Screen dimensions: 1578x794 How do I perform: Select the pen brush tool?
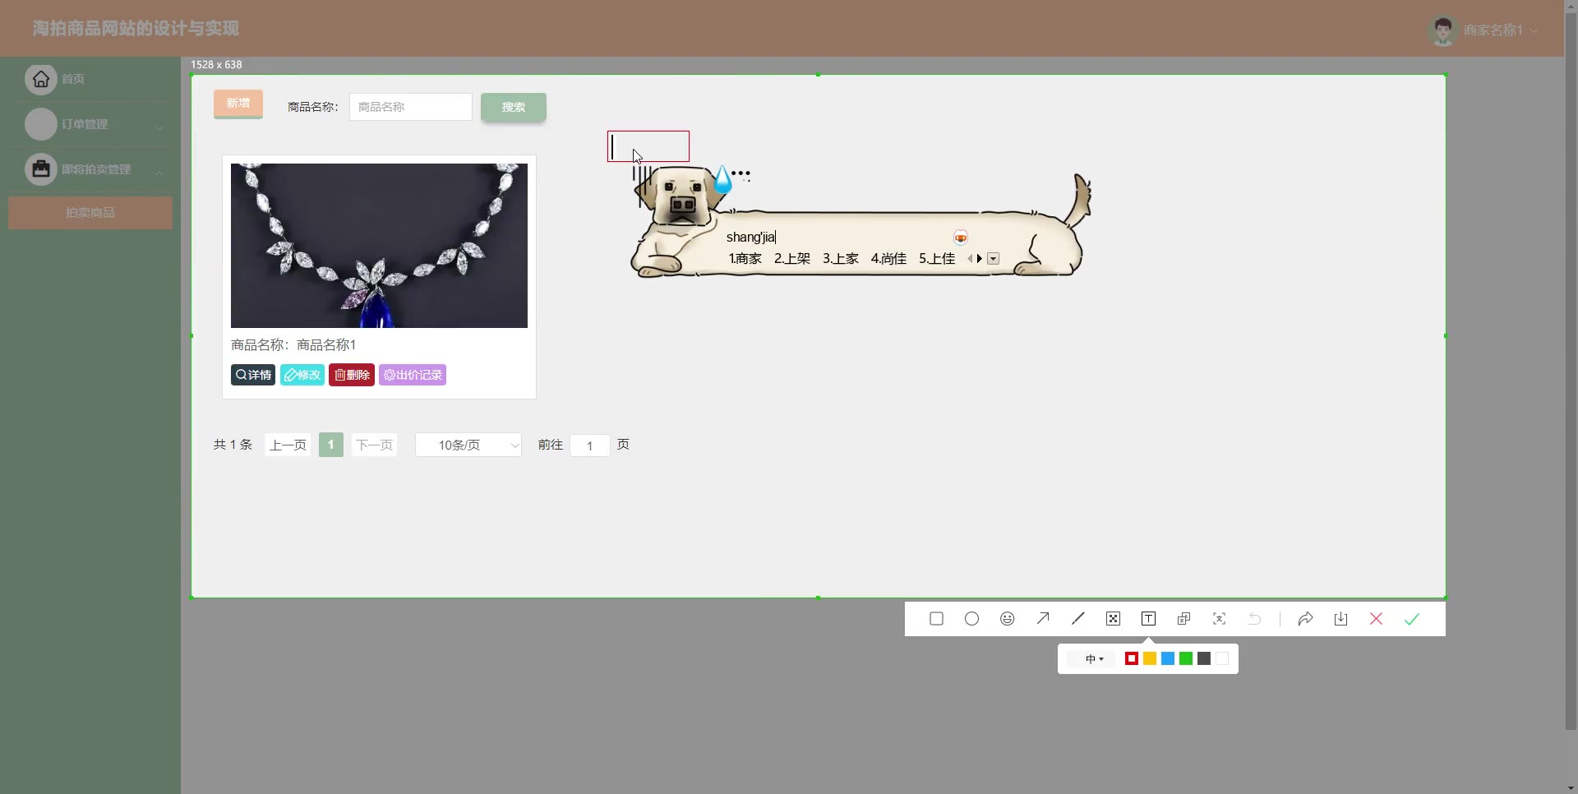[x=1078, y=619]
